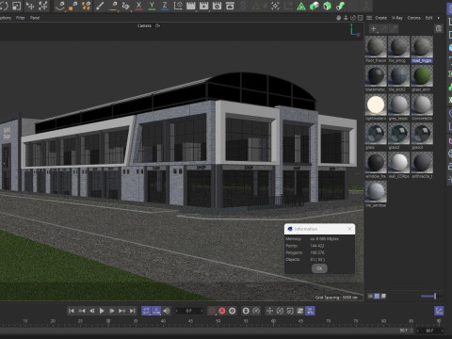Click the green spline deformer icon
This screenshot has width=452, height=339.
point(341,6)
